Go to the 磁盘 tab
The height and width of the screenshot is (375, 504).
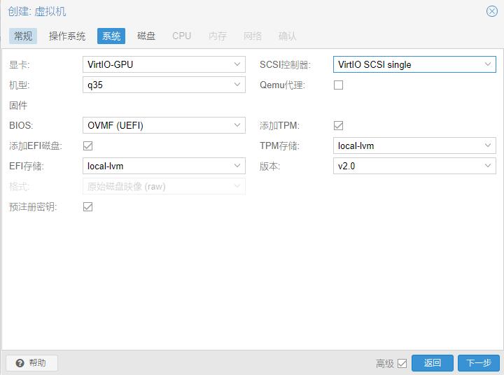tap(146, 36)
